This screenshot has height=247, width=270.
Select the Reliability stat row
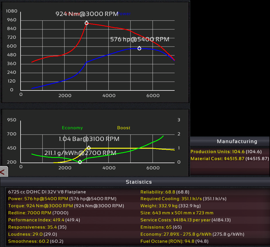[165, 192]
